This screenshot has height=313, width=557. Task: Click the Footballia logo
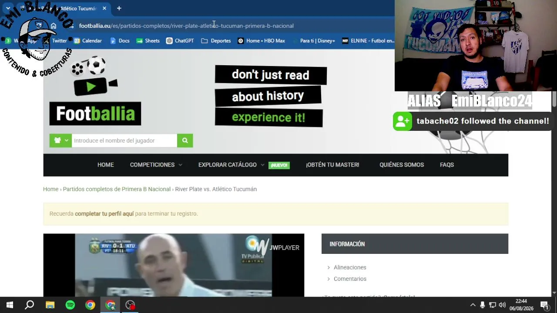click(95, 91)
